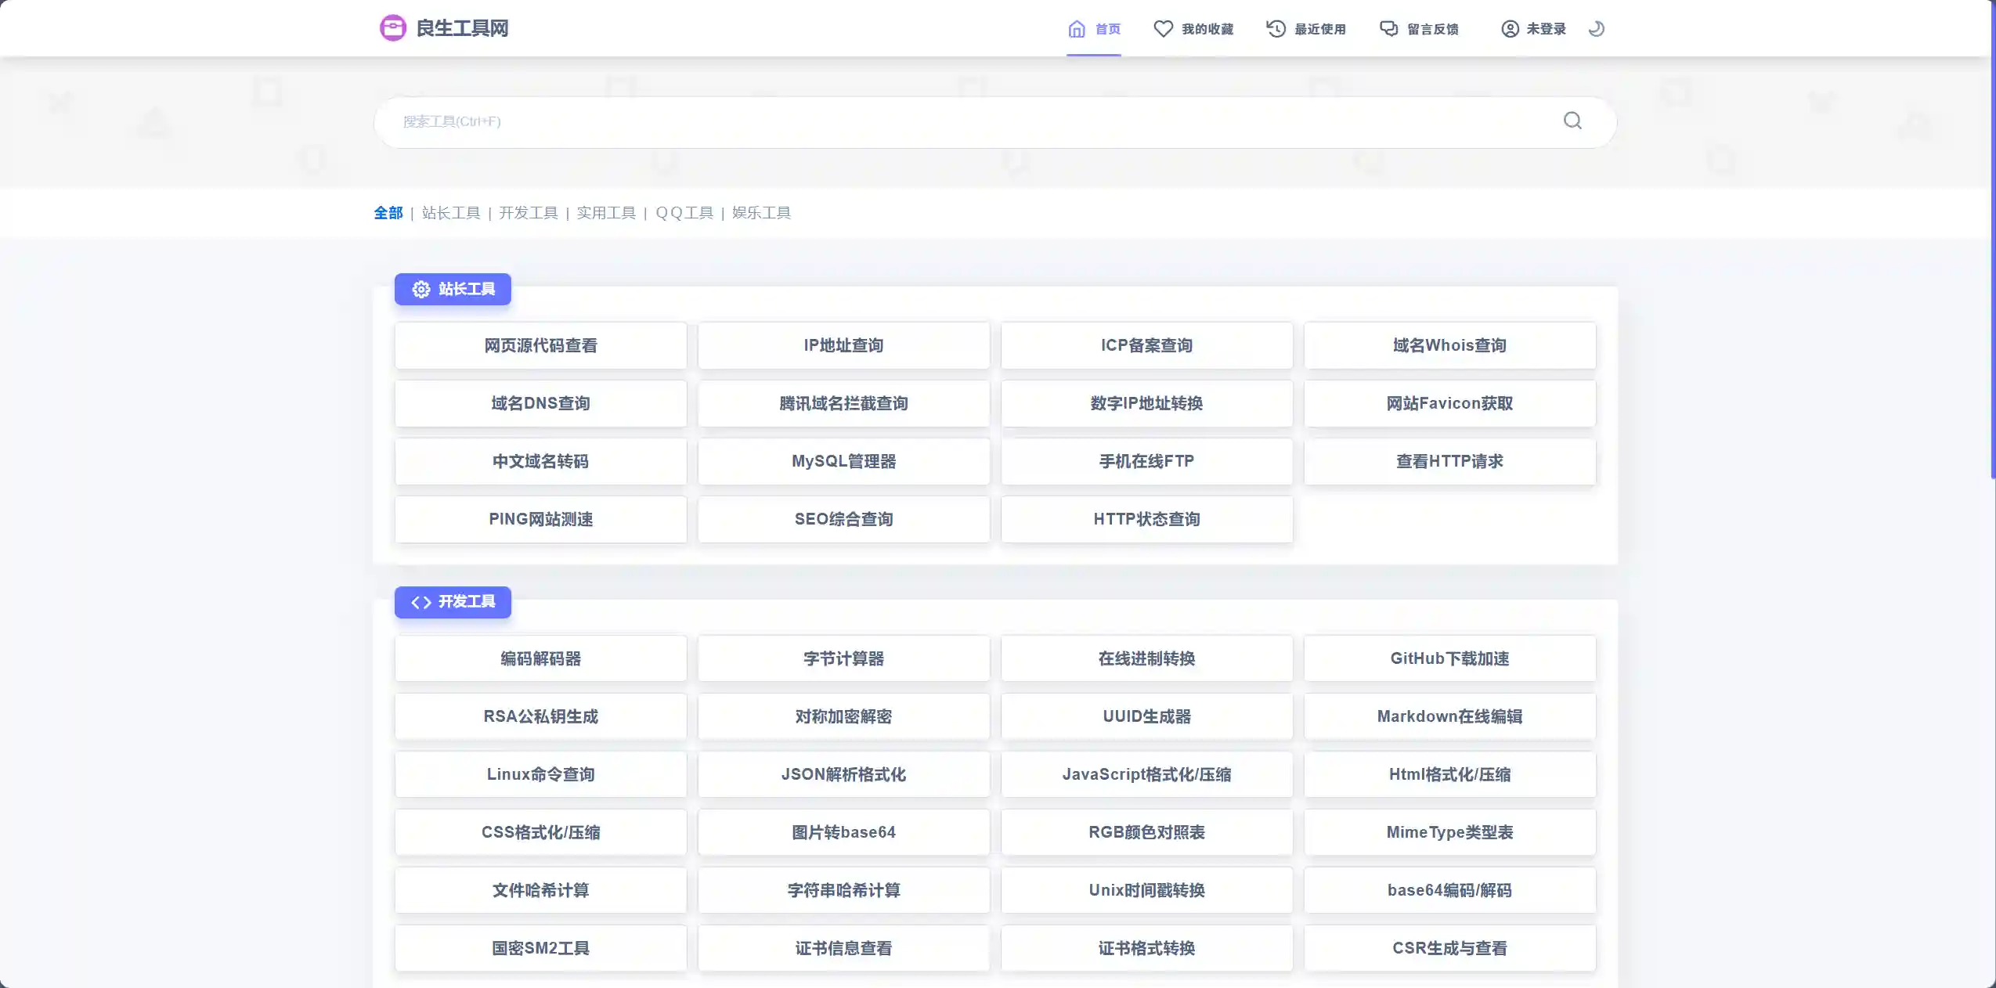
Task: Open 最近使用 via the history icon
Action: [x=1274, y=27]
